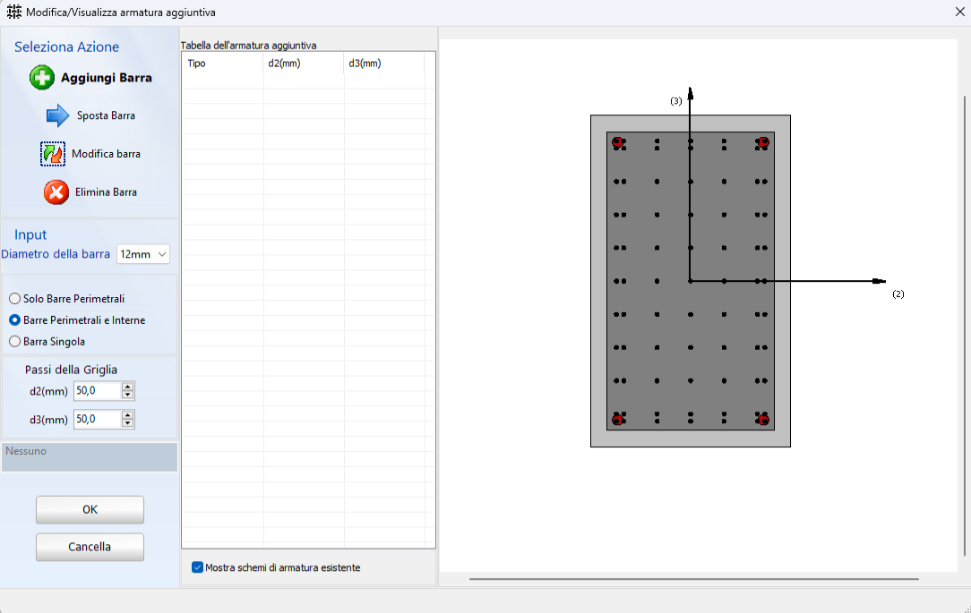Image resolution: width=971 pixels, height=613 pixels.
Task: Increase d2(mm) with the up spinner
Action: pyautogui.click(x=127, y=387)
